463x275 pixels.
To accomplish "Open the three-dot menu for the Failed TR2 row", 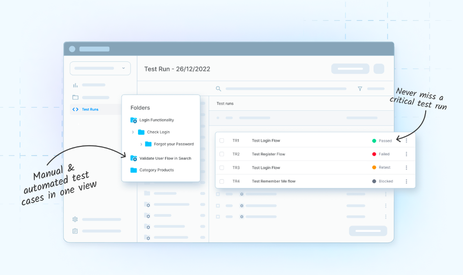I will 407,154.
